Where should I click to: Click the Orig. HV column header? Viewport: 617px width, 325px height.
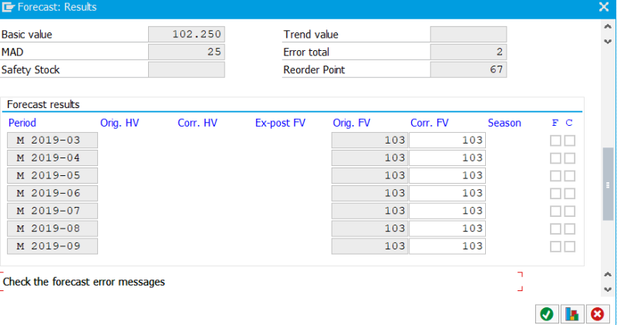(120, 123)
